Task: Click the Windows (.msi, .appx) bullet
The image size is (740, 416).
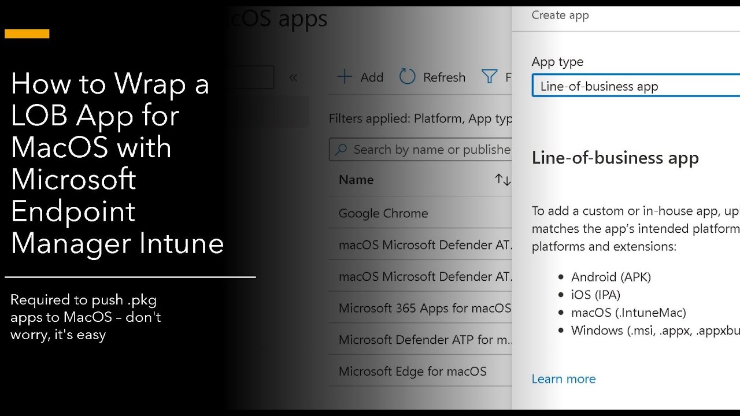Action: coord(656,330)
